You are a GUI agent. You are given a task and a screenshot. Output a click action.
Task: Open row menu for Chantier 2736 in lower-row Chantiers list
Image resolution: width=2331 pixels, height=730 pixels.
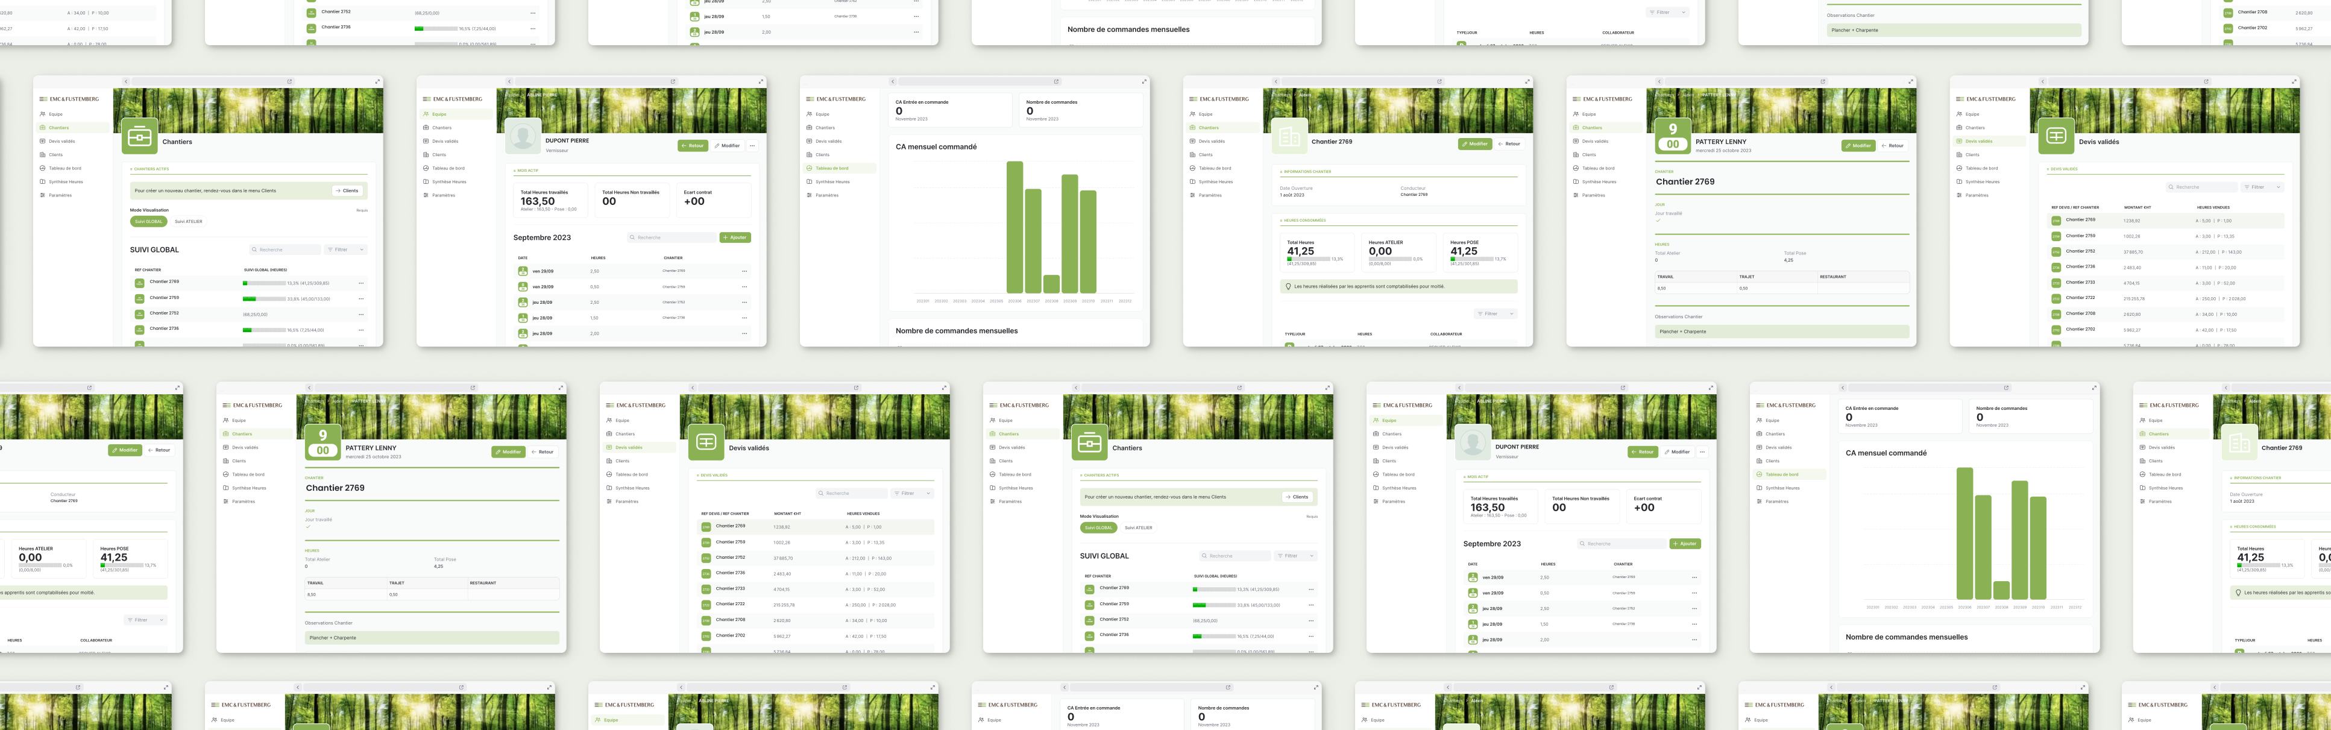1311,636
